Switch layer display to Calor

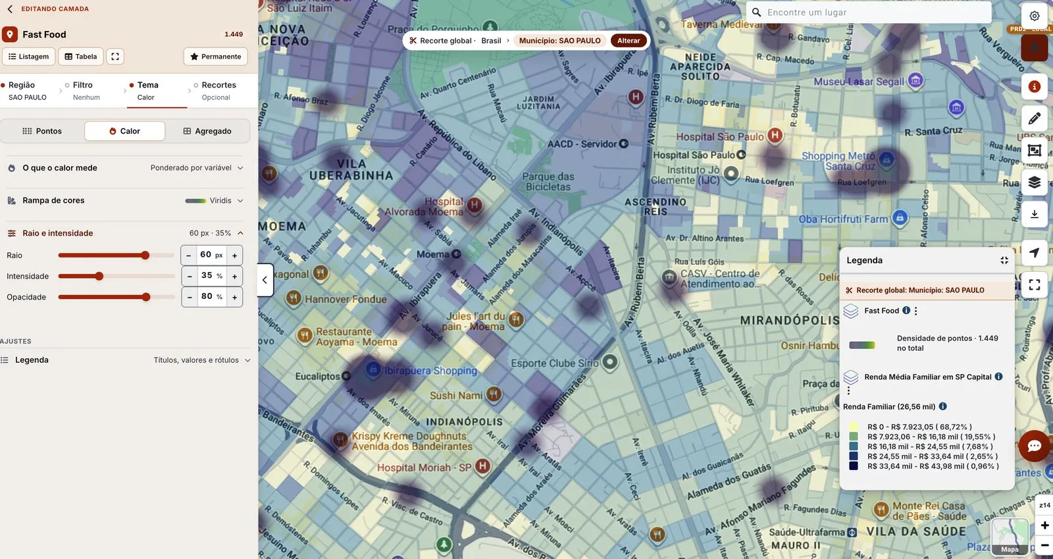125,131
